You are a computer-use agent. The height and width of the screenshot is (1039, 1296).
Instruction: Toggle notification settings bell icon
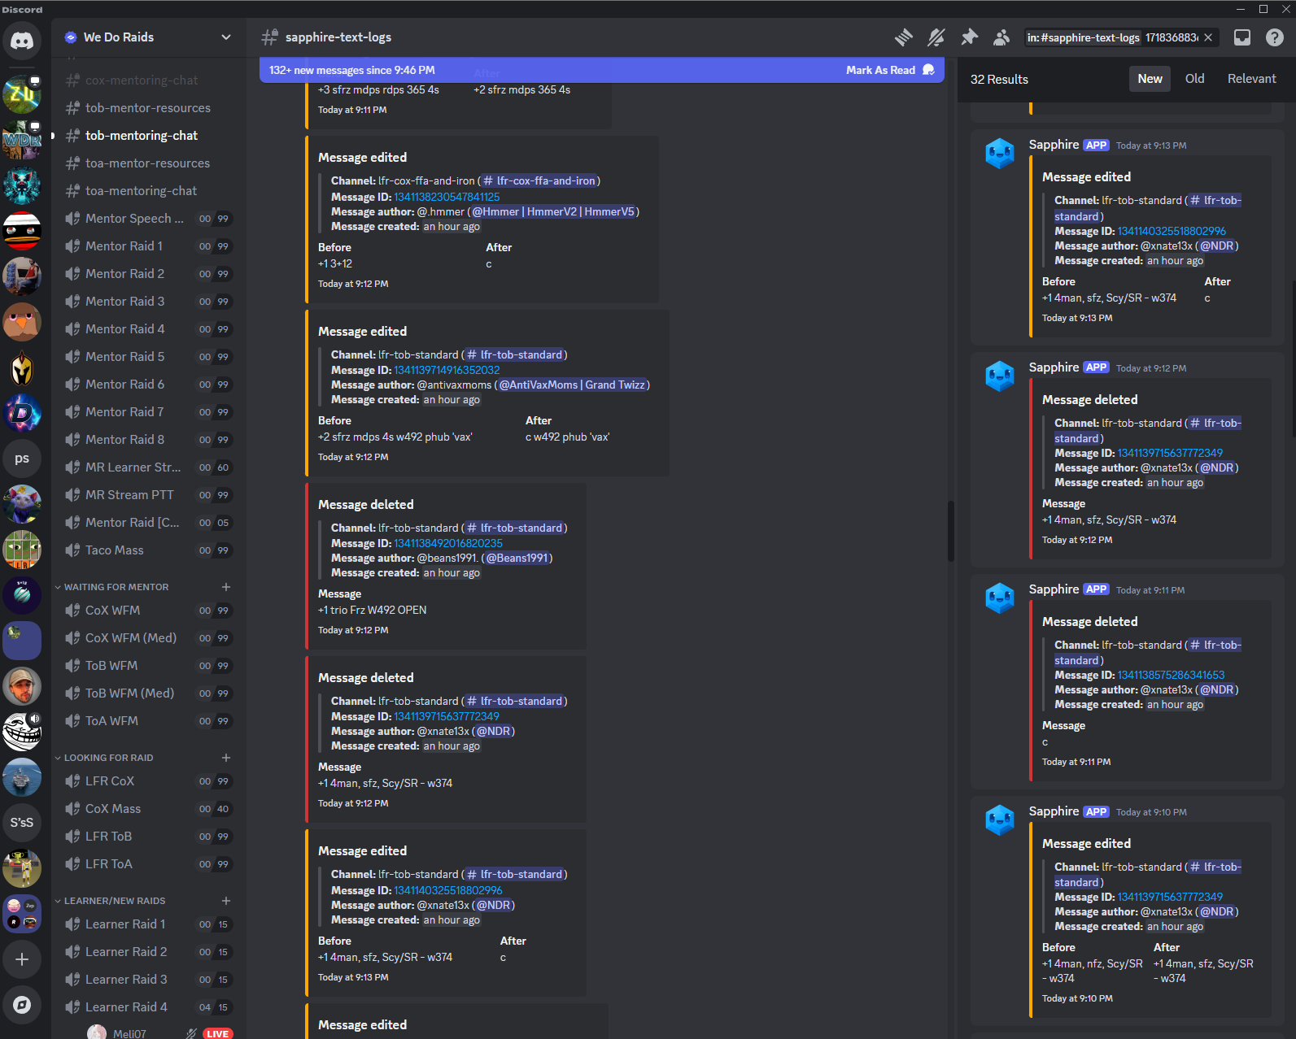click(936, 37)
